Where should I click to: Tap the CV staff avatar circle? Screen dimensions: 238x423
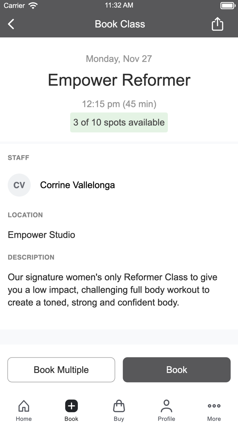click(x=19, y=185)
